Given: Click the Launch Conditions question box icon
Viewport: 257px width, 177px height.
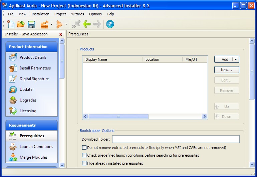Looking at the screenshot, I should [x=13, y=147].
